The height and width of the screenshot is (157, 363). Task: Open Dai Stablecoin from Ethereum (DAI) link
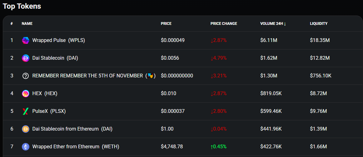click(72, 129)
